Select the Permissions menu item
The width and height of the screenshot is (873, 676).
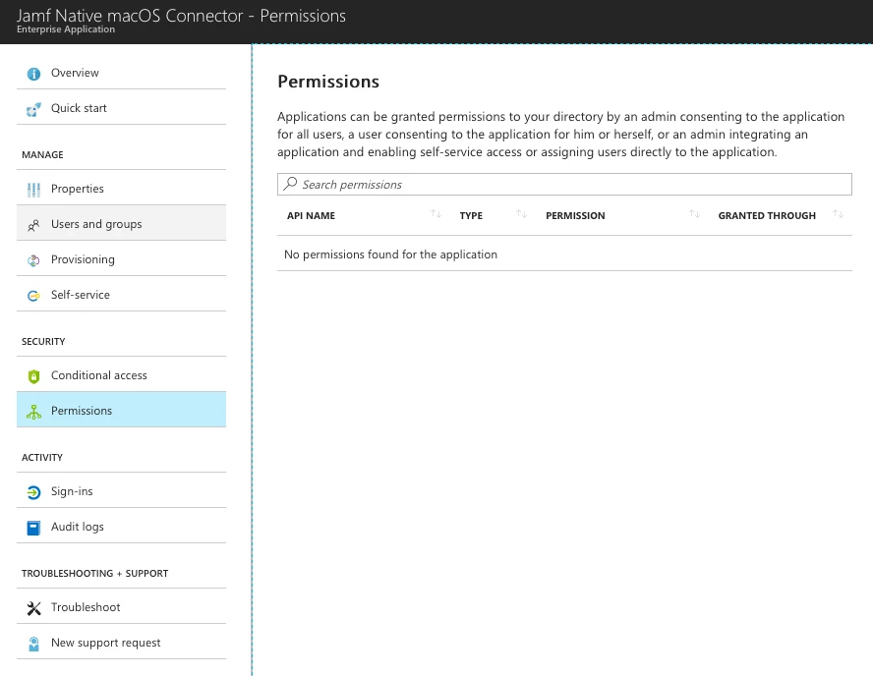coord(121,411)
